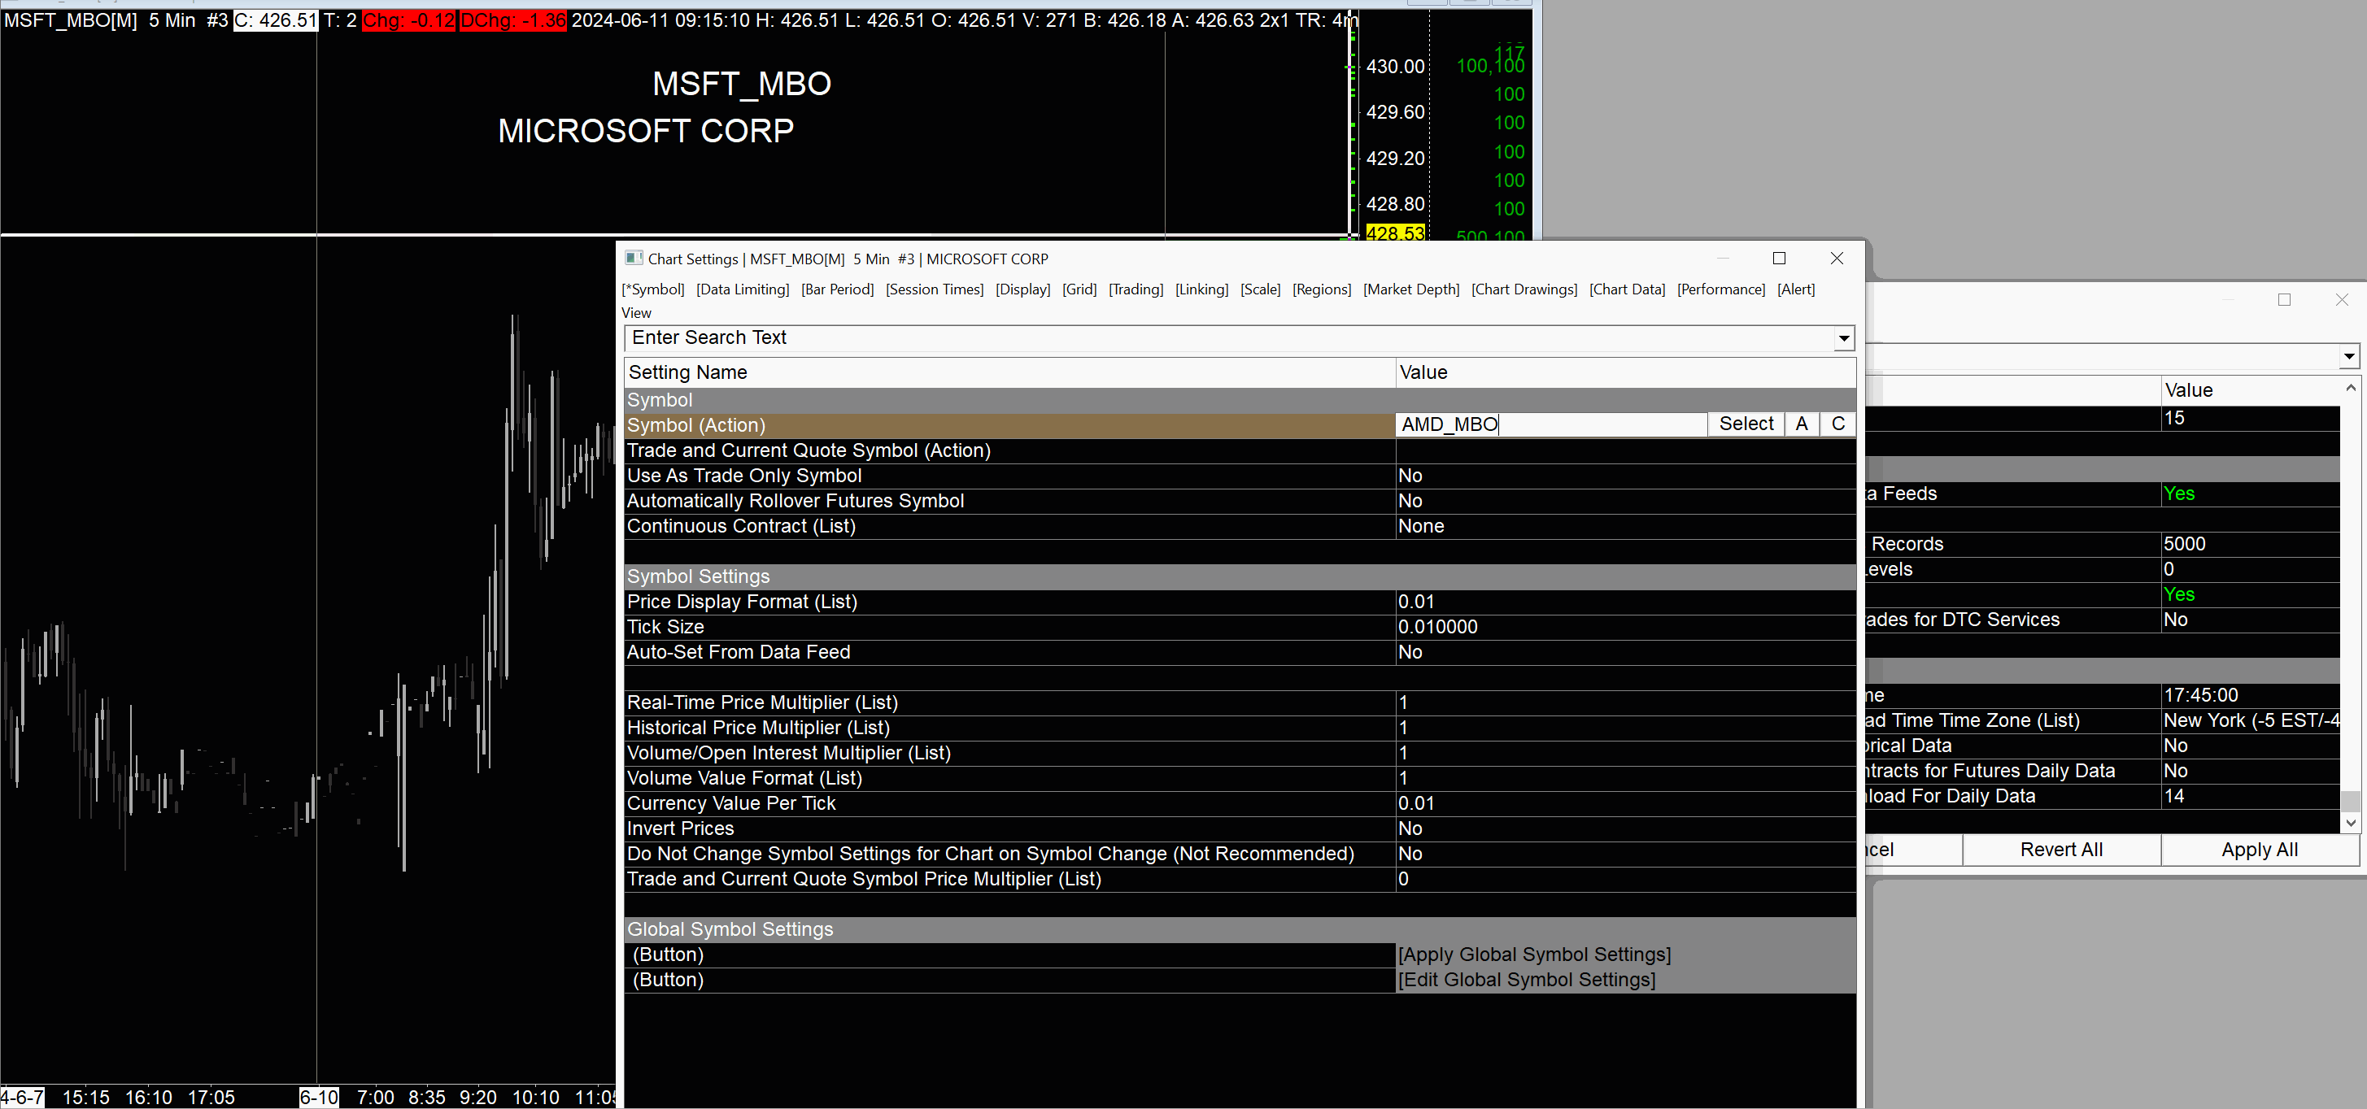The height and width of the screenshot is (1109, 2367).
Task: Click scroll down arrow in right panel
Action: tap(2351, 824)
